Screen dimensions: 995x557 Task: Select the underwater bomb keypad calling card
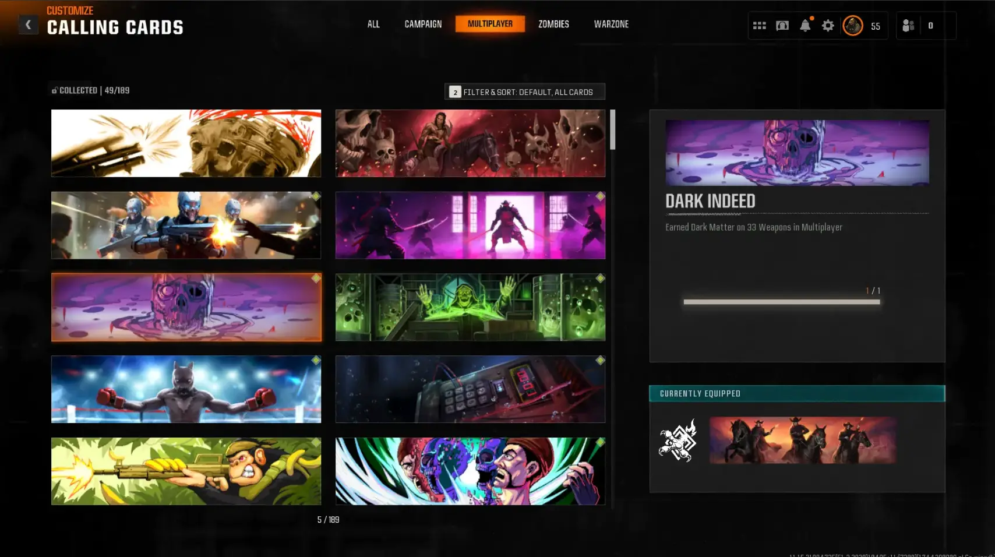tap(470, 389)
